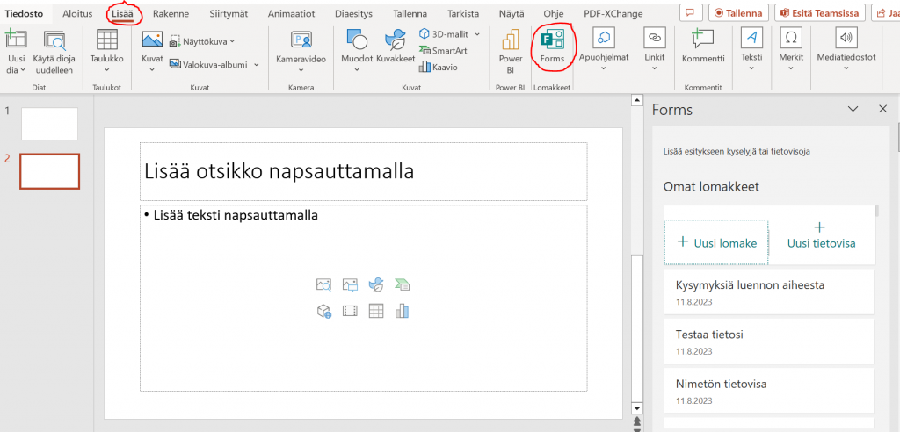900x432 pixels.
Task: Expand the Näyttökuva screenshot dropdown
Action: pos(232,41)
